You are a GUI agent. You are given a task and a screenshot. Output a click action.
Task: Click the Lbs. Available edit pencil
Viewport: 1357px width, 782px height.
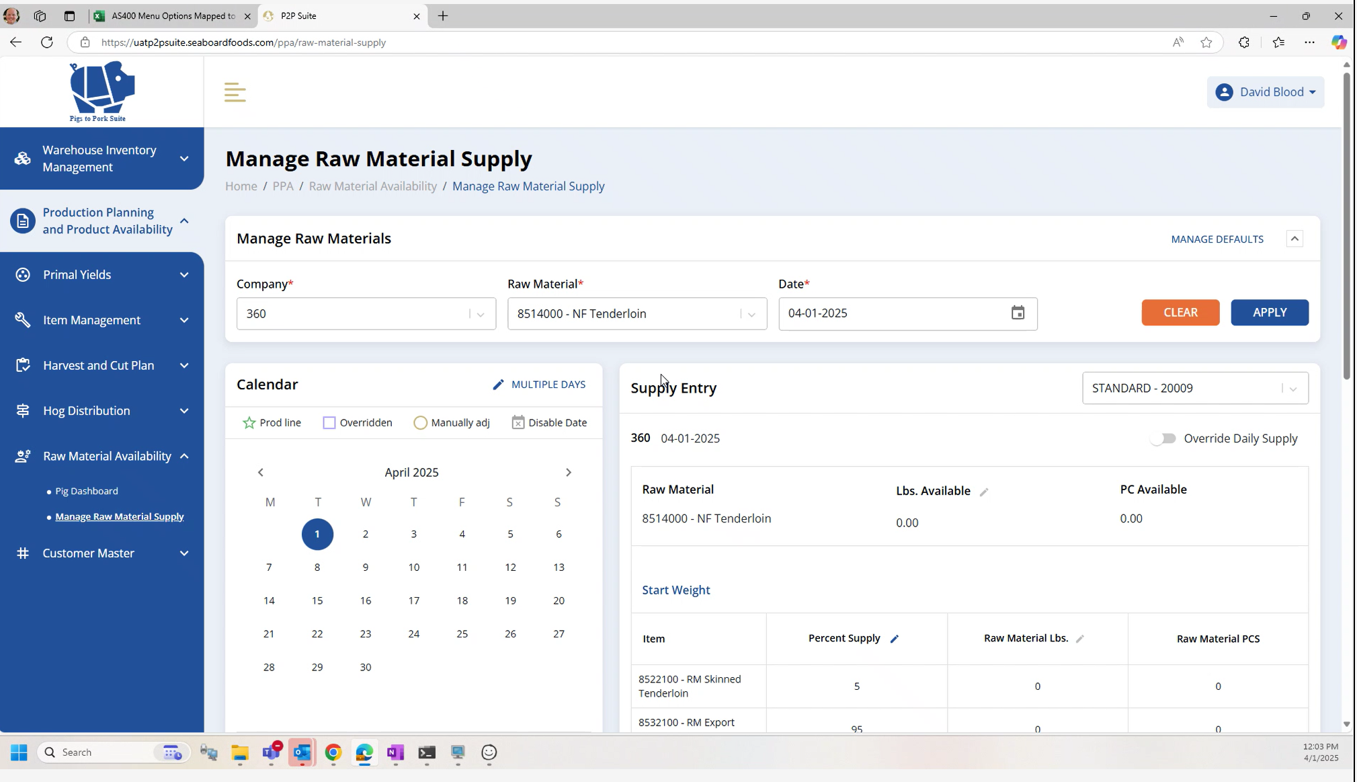pyautogui.click(x=984, y=492)
